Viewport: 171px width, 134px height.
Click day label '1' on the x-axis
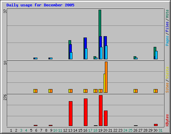(11, 130)
